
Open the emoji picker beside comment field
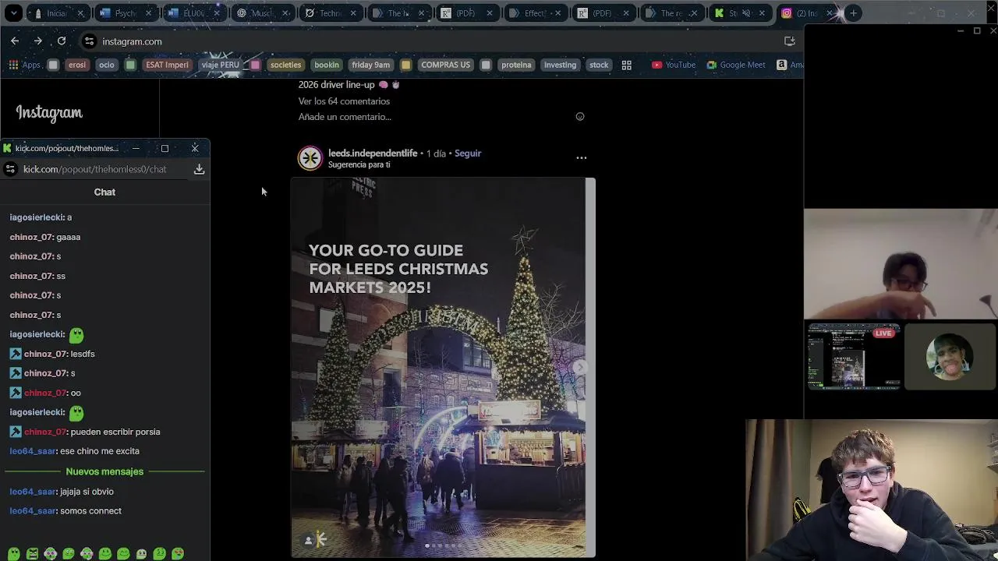[580, 117]
